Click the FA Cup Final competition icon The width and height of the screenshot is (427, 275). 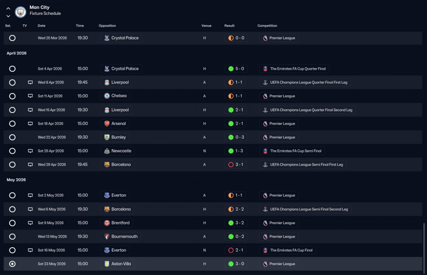click(265, 250)
